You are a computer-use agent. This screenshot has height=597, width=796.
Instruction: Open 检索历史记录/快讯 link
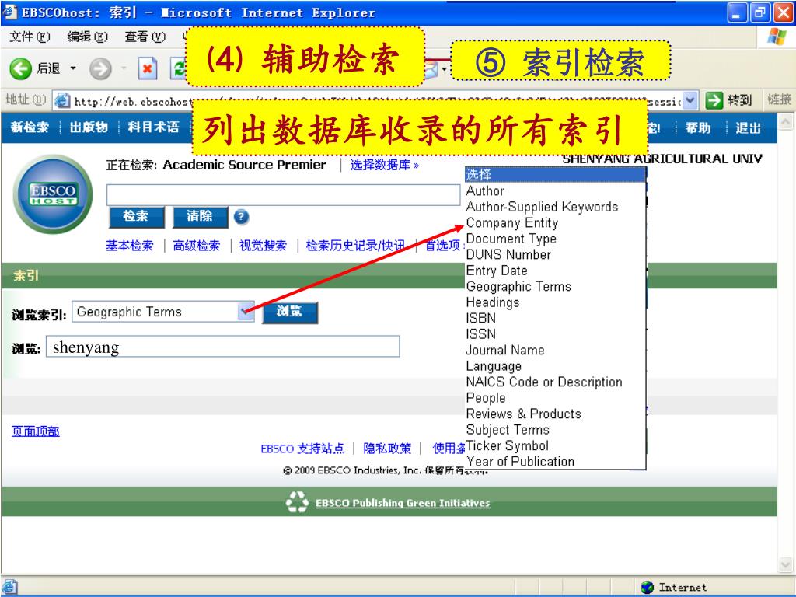[355, 246]
